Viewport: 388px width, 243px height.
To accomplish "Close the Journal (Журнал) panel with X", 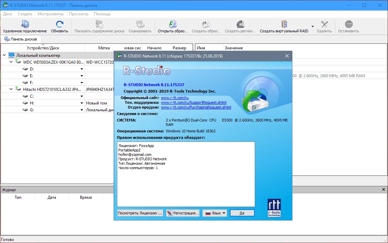I will pyautogui.click(x=384, y=190).
